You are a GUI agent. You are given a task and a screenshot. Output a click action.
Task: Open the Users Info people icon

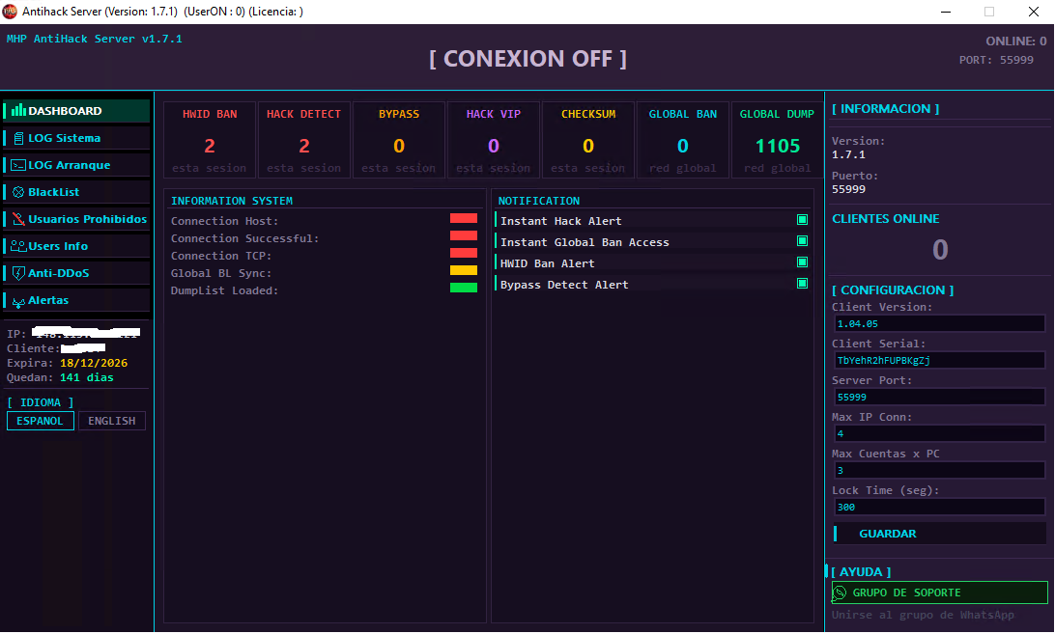tap(18, 246)
